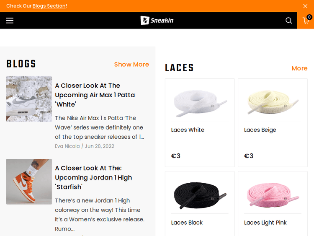Open the Laces Beige product title
The width and height of the screenshot is (314, 236).
point(260,130)
